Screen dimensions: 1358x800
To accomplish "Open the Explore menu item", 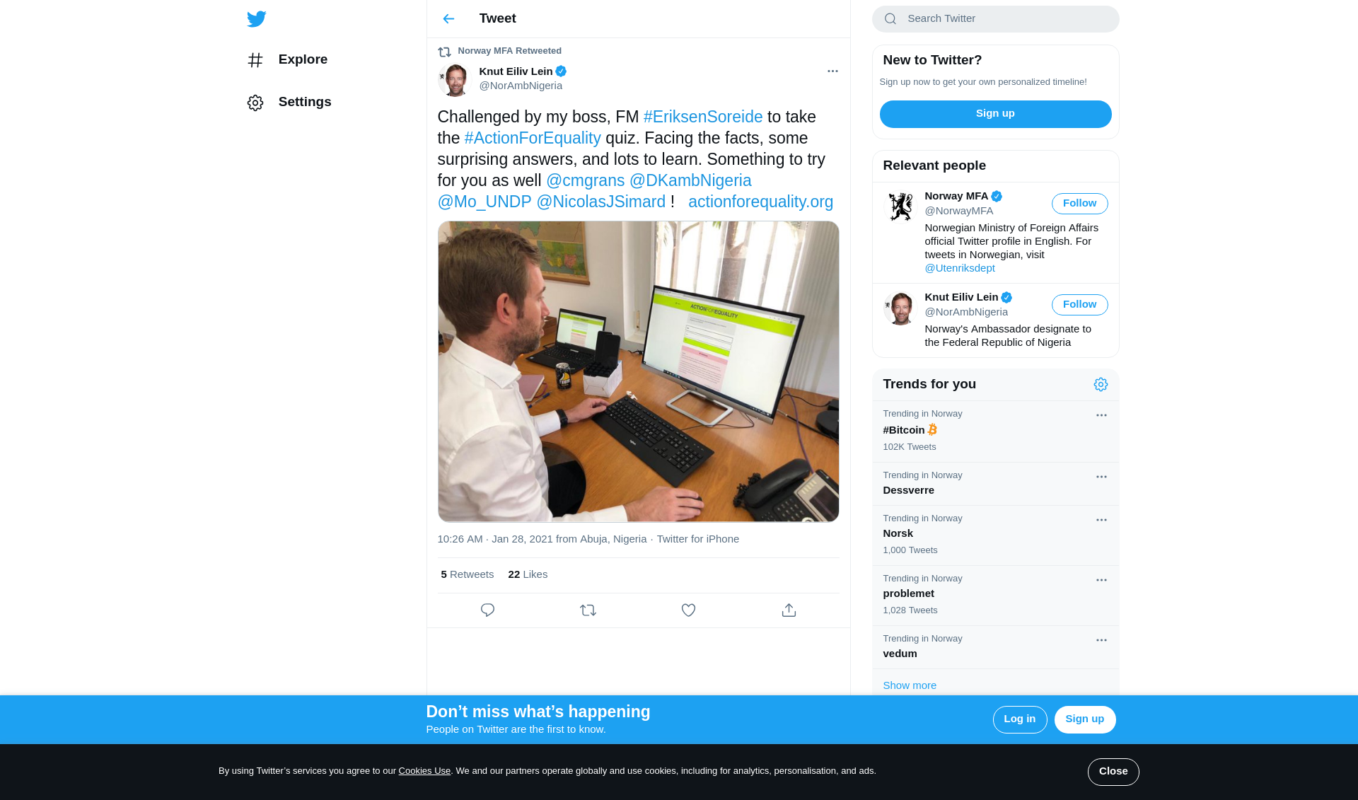I will coord(288,60).
